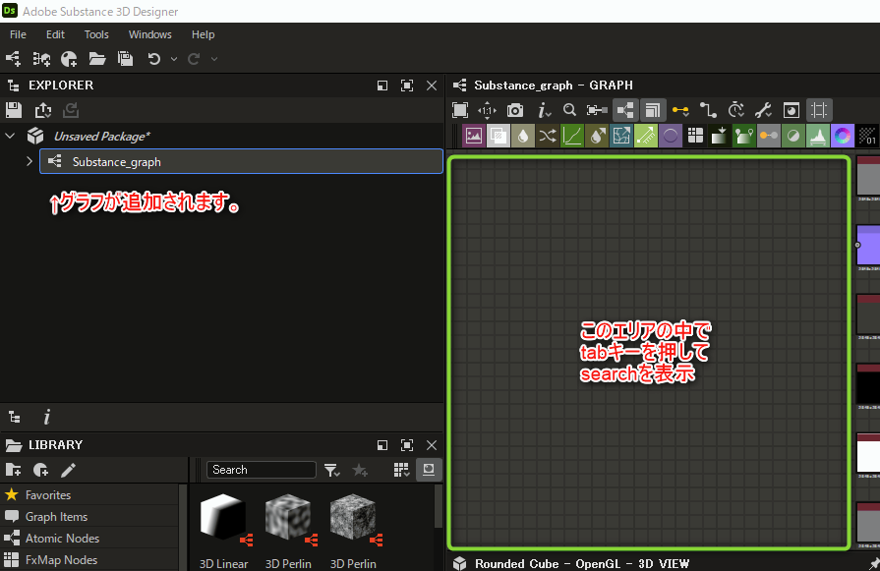Add a new folder to the Library
This screenshot has height=571, width=880.
(14, 470)
